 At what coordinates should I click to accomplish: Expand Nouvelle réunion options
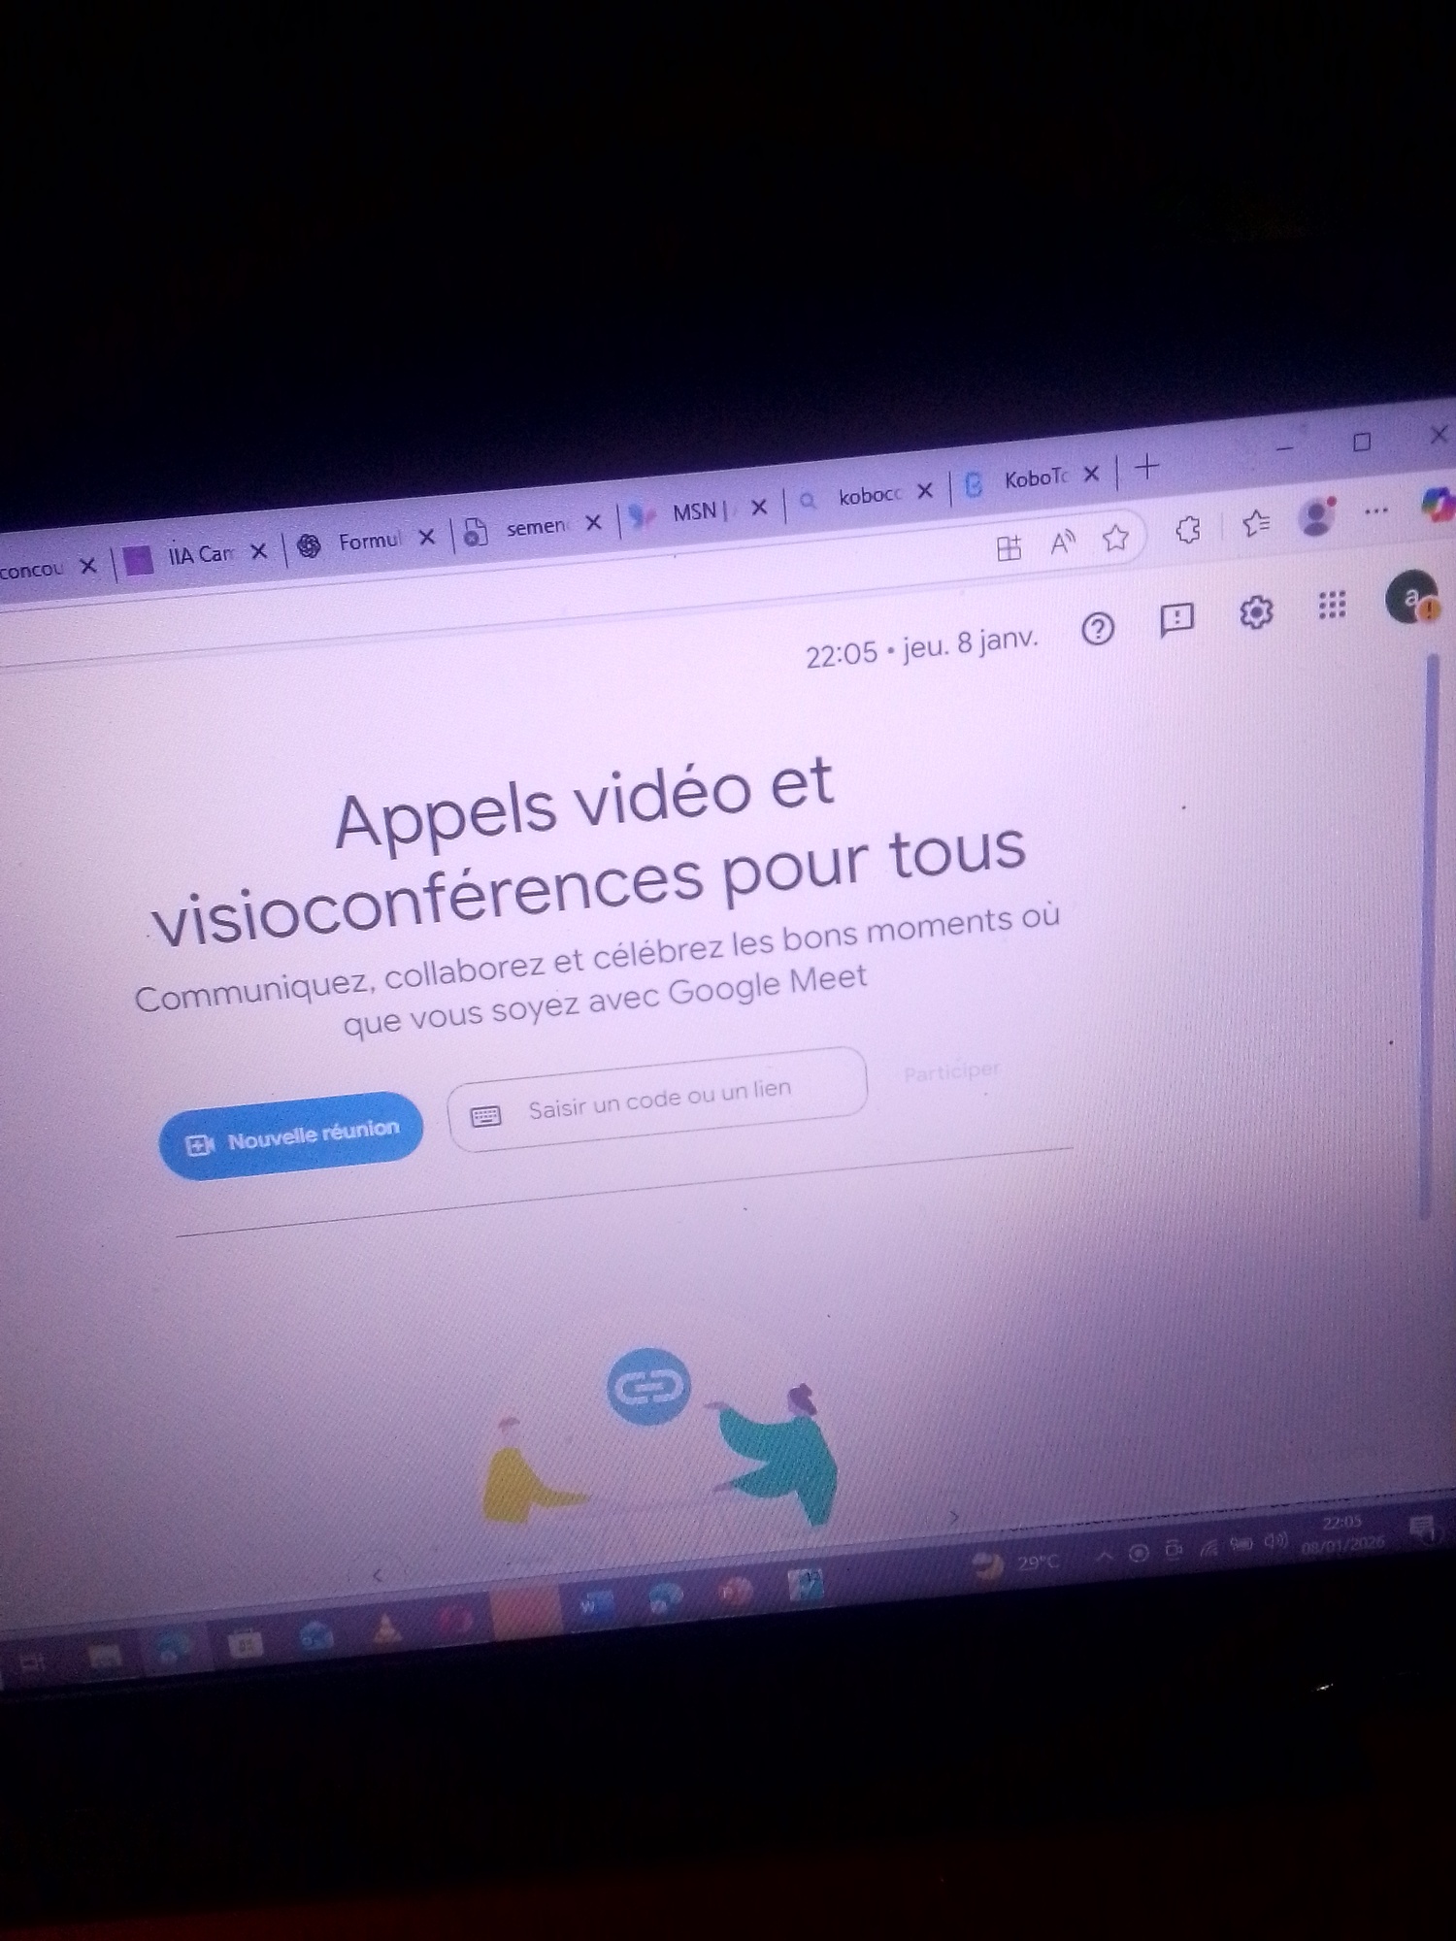(291, 1135)
